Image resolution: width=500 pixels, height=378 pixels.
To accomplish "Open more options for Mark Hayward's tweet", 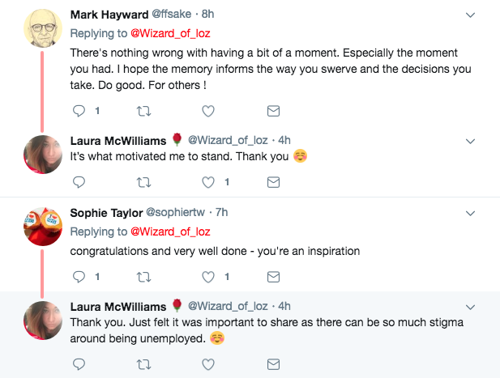I will 471,15.
